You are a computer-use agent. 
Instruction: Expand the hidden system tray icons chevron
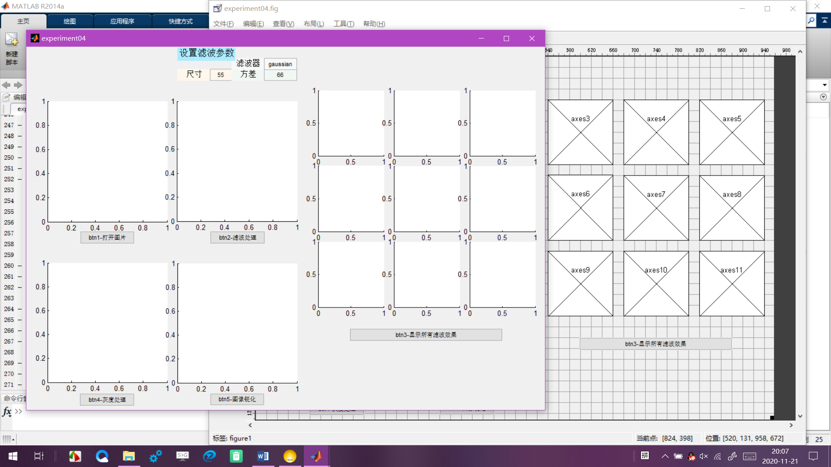tap(665, 456)
